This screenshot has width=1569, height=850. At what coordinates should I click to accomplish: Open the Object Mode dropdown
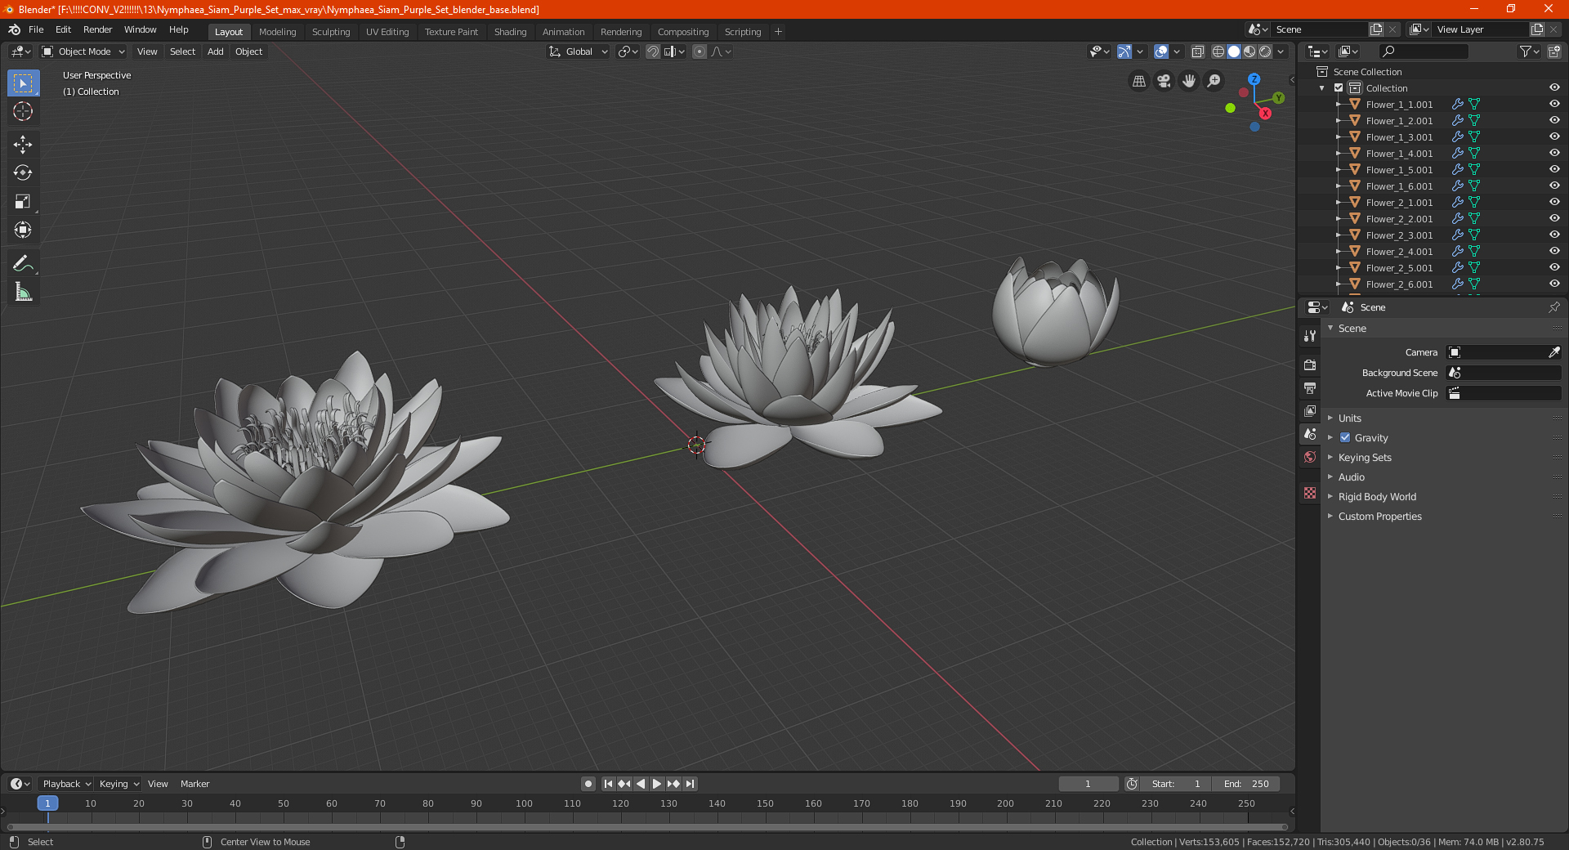point(83,51)
